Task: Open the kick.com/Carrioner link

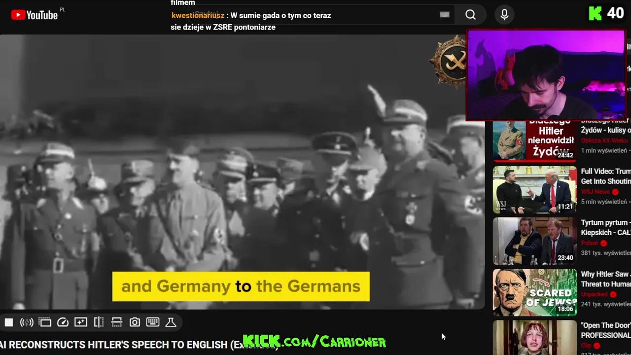Action: (x=314, y=341)
